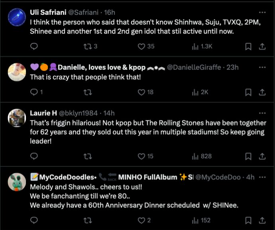This screenshot has height=230, width=275.
Task: Share Uli Safriani's tweet
Action: (262, 47)
